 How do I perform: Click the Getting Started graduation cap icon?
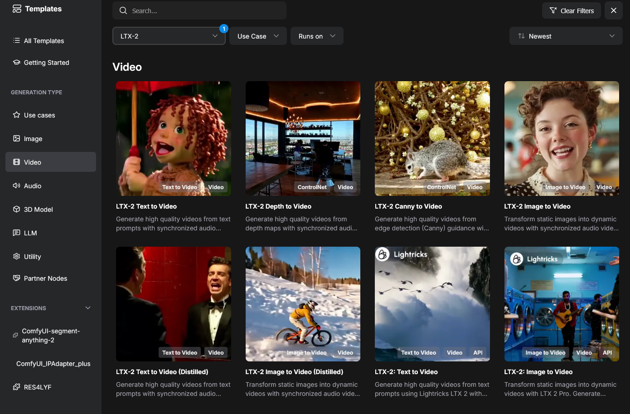[x=16, y=62]
